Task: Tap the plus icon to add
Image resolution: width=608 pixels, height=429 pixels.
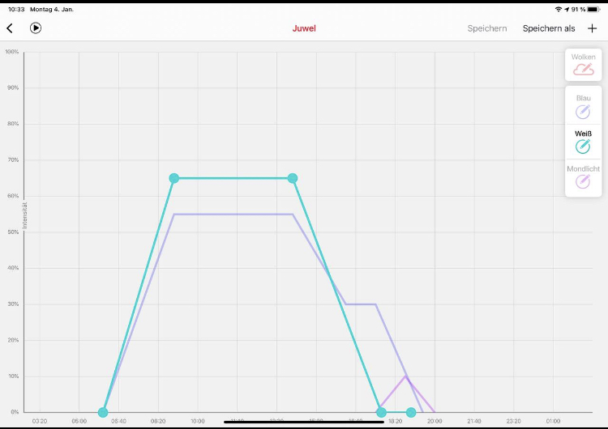Action: coord(592,28)
